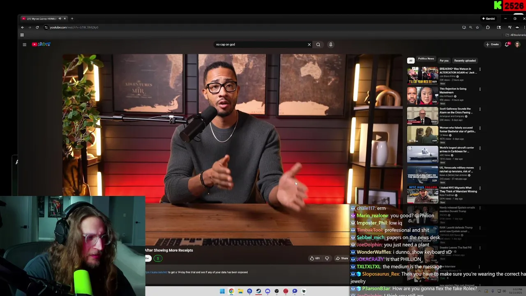
Task: Open the Chrome three-dot menu
Action: click(x=524, y=27)
